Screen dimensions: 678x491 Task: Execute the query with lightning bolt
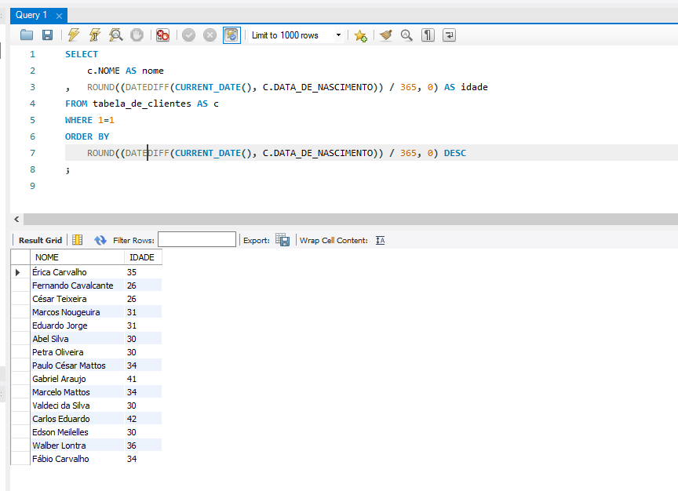(74, 35)
